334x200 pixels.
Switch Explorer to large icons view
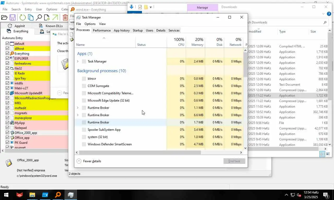(328, 154)
